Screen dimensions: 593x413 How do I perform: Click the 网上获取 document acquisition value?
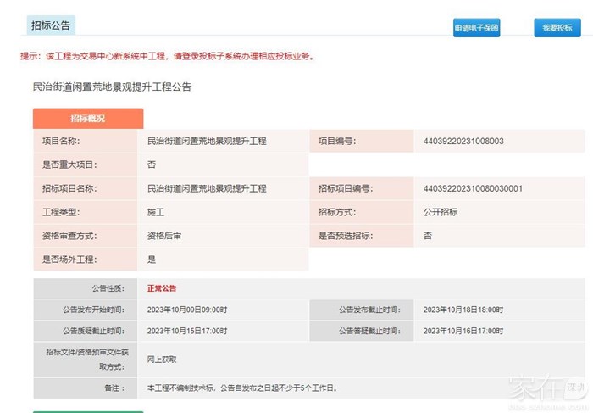(x=162, y=360)
